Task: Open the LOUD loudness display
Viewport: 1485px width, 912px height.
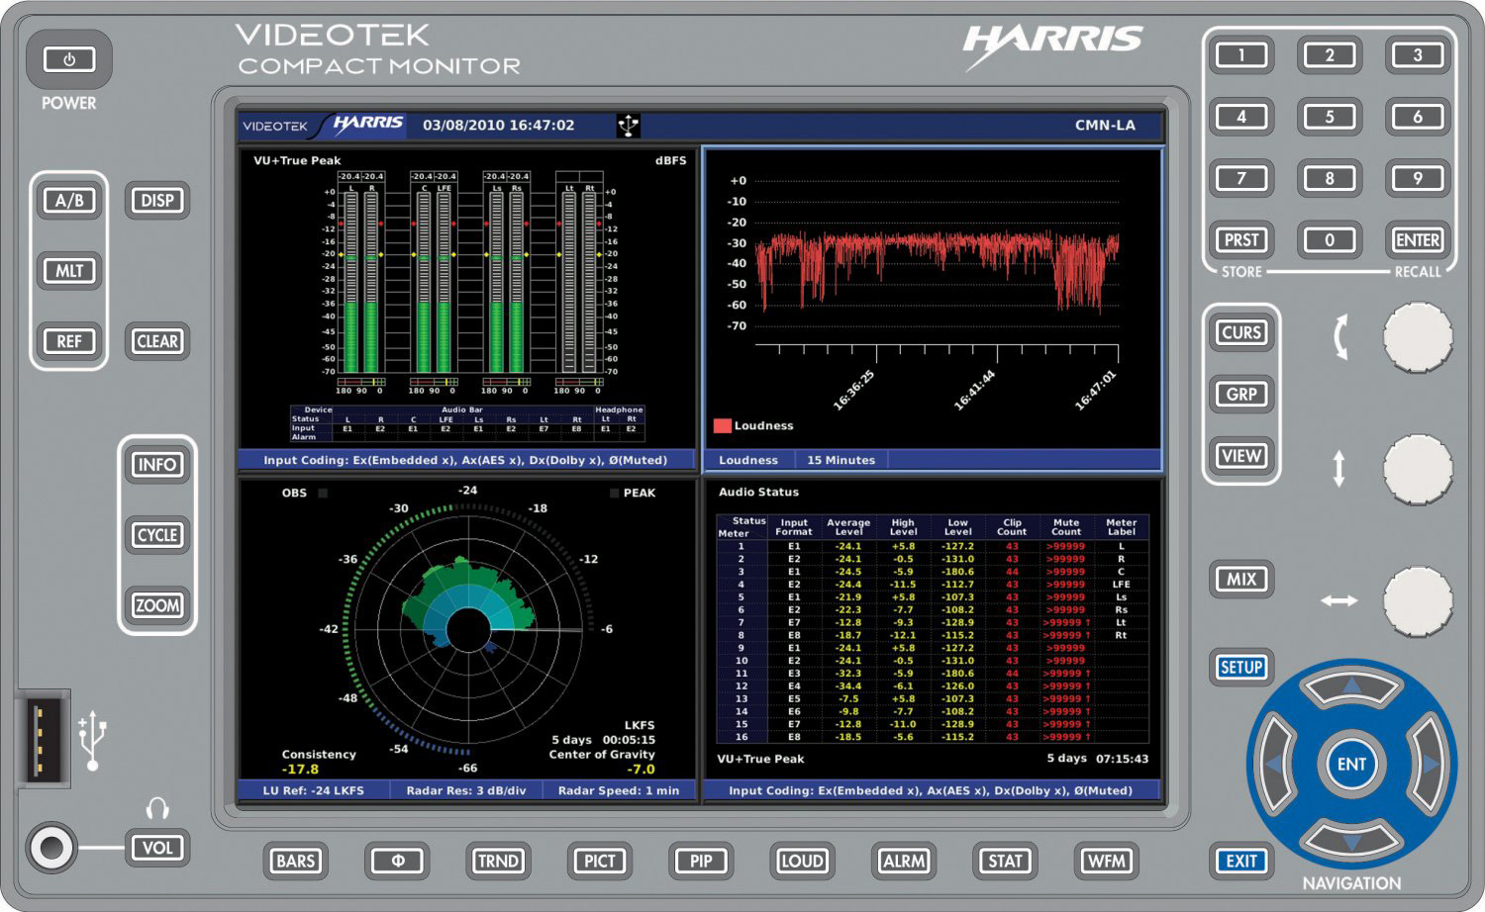Action: pos(803,862)
